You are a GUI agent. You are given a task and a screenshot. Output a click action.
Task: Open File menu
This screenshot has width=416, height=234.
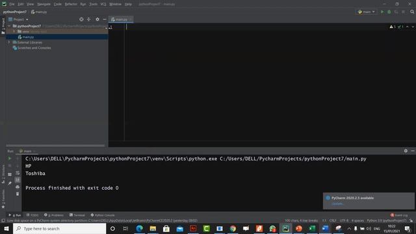point(12,4)
